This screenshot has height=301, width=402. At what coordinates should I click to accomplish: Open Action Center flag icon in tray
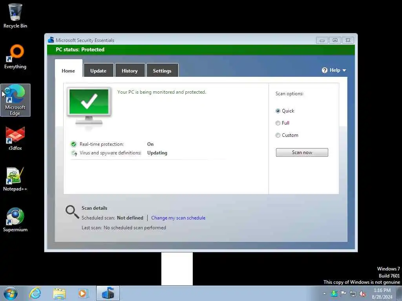point(343,294)
